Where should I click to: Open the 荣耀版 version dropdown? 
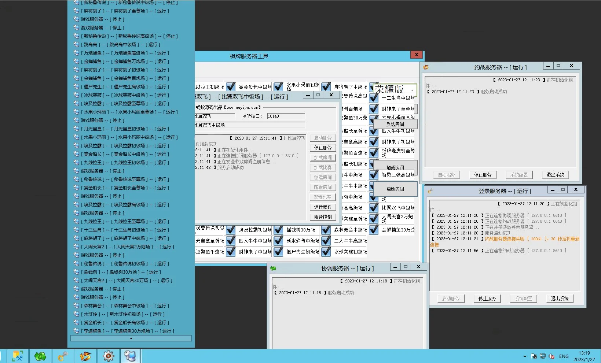coord(413,90)
